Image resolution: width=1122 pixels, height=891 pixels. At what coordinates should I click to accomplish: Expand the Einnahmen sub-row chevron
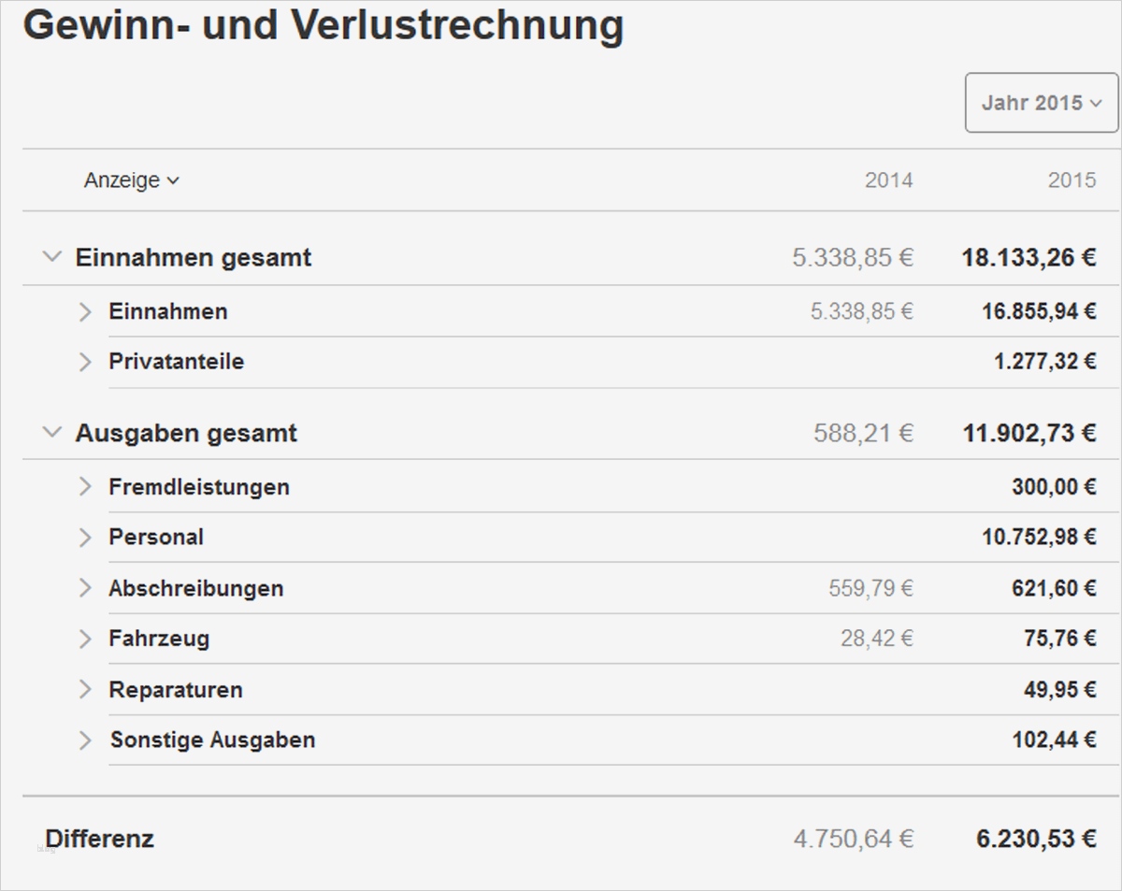point(84,311)
